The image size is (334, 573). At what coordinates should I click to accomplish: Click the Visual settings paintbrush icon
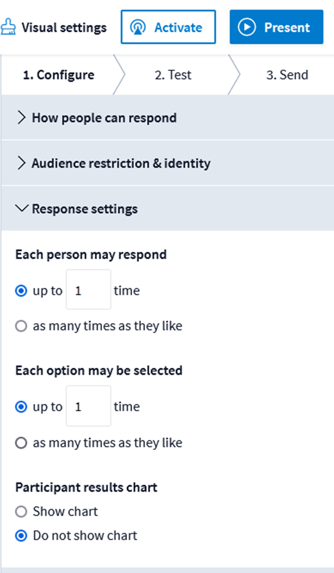pos(7,27)
